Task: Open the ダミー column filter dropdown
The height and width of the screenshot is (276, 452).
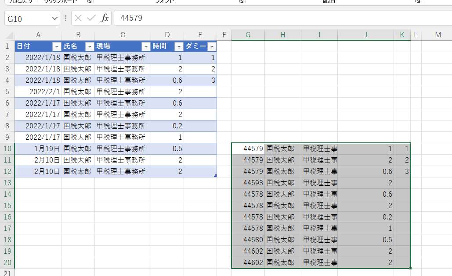Action: click(212, 47)
